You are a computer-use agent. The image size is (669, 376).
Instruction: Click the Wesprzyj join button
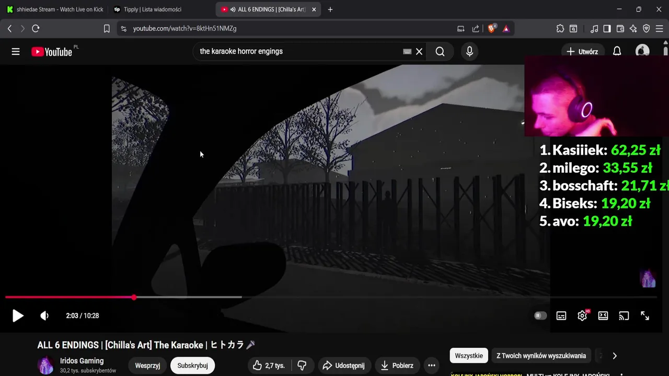[147, 366]
